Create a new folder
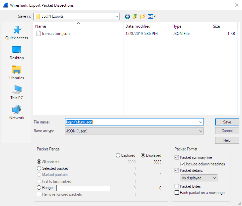 click(143, 16)
